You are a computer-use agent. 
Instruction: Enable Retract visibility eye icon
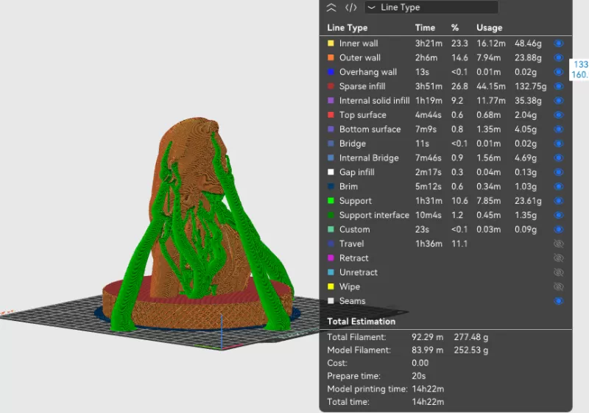pyautogui.click(x=558, y=258)
